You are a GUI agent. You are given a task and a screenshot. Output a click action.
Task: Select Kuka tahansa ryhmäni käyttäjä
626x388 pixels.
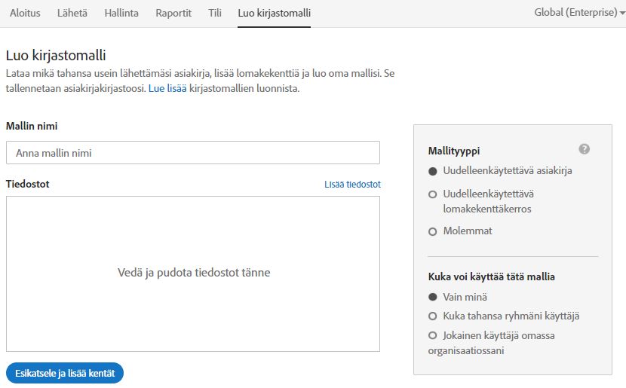432,316
